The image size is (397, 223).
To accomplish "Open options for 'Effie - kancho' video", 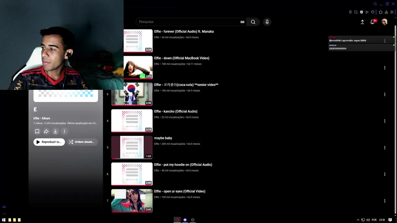I will click(385, 121).
